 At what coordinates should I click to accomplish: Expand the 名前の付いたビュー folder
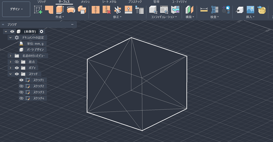(11, 56)
